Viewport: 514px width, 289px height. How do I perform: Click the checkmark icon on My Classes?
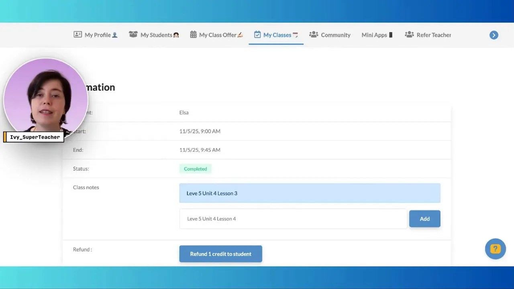[257, 35]
